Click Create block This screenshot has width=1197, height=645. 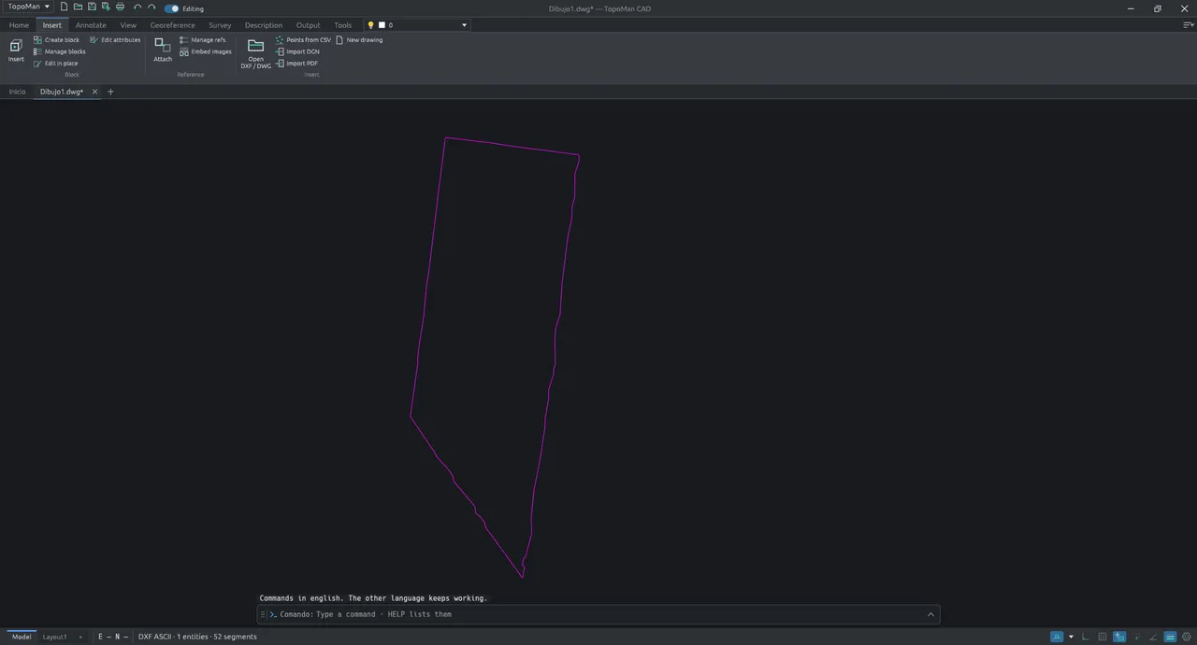pyautogui.click(x=56, y=40)
